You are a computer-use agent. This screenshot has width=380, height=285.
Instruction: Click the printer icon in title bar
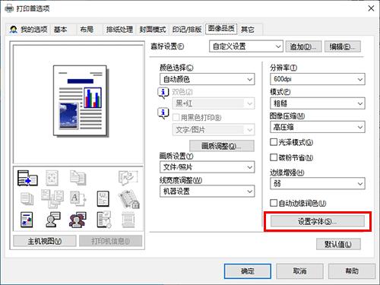[x=9, y=8]
